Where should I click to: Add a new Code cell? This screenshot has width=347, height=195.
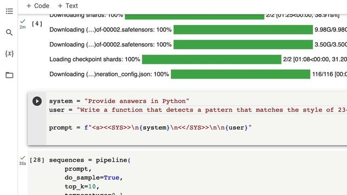(38, 6)
